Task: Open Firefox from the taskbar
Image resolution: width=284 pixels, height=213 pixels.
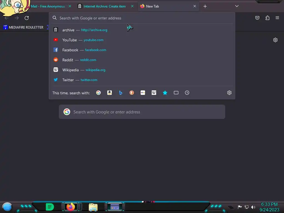Action: tap(71, 207)
